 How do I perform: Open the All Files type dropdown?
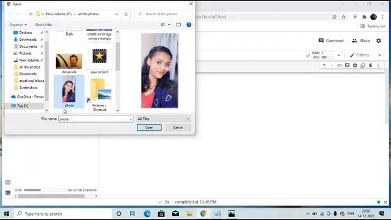pos(164,119)
